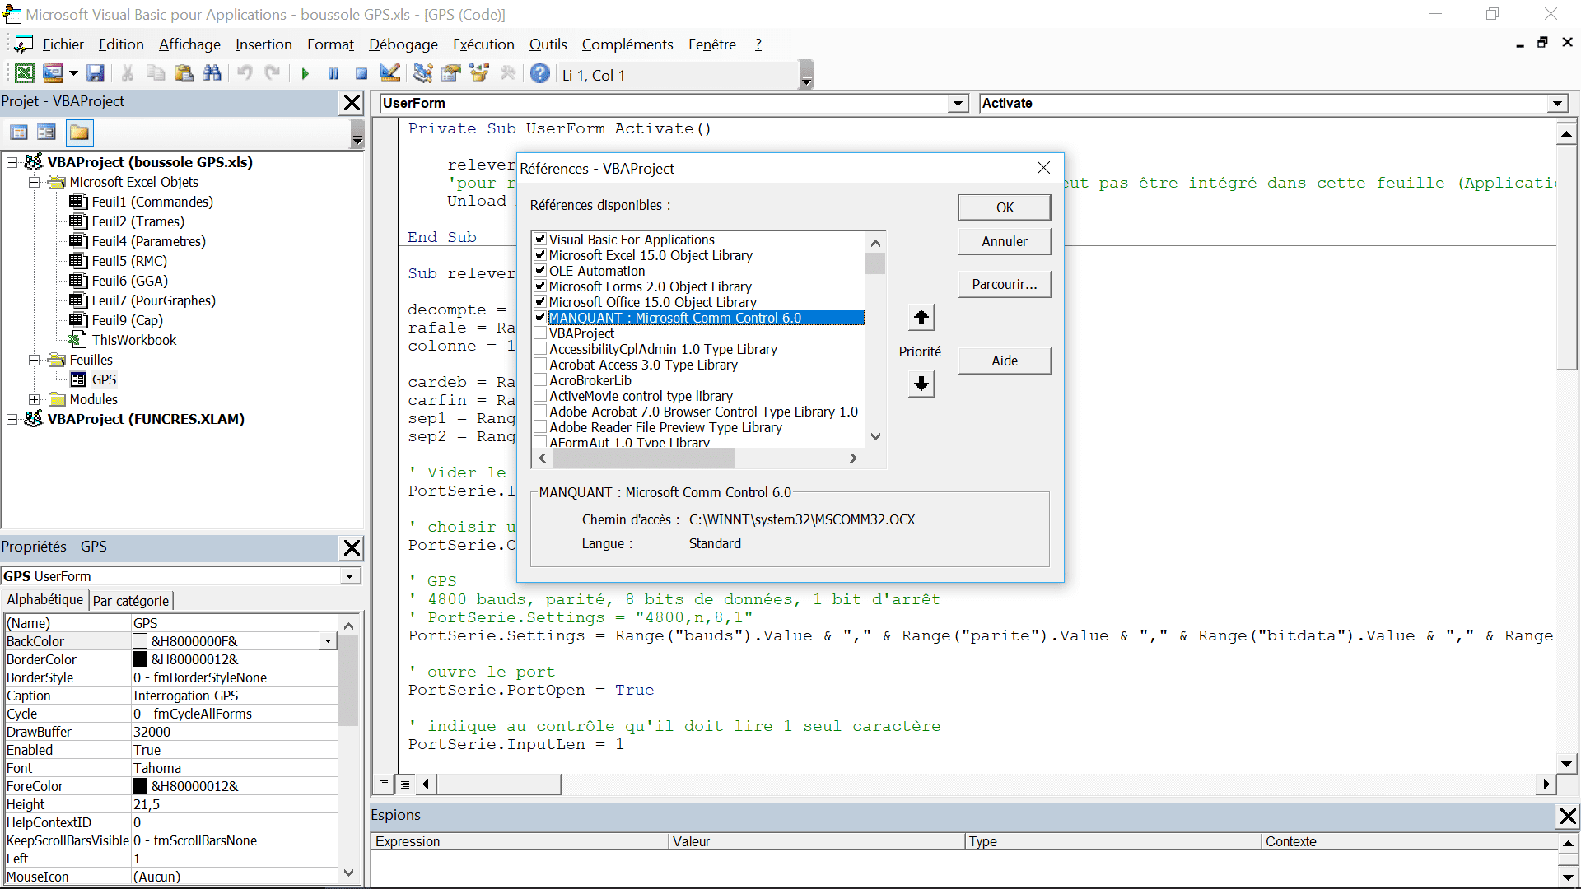
Task: Click the Annuler button
Action: [x=1004, y=241]
